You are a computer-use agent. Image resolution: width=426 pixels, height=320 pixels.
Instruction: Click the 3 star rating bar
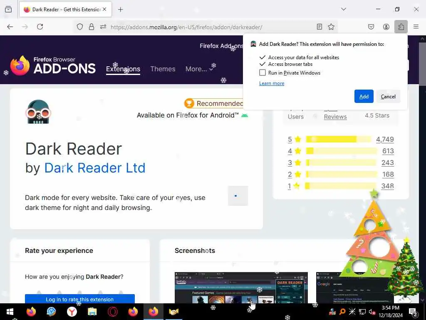click(342, 162)
